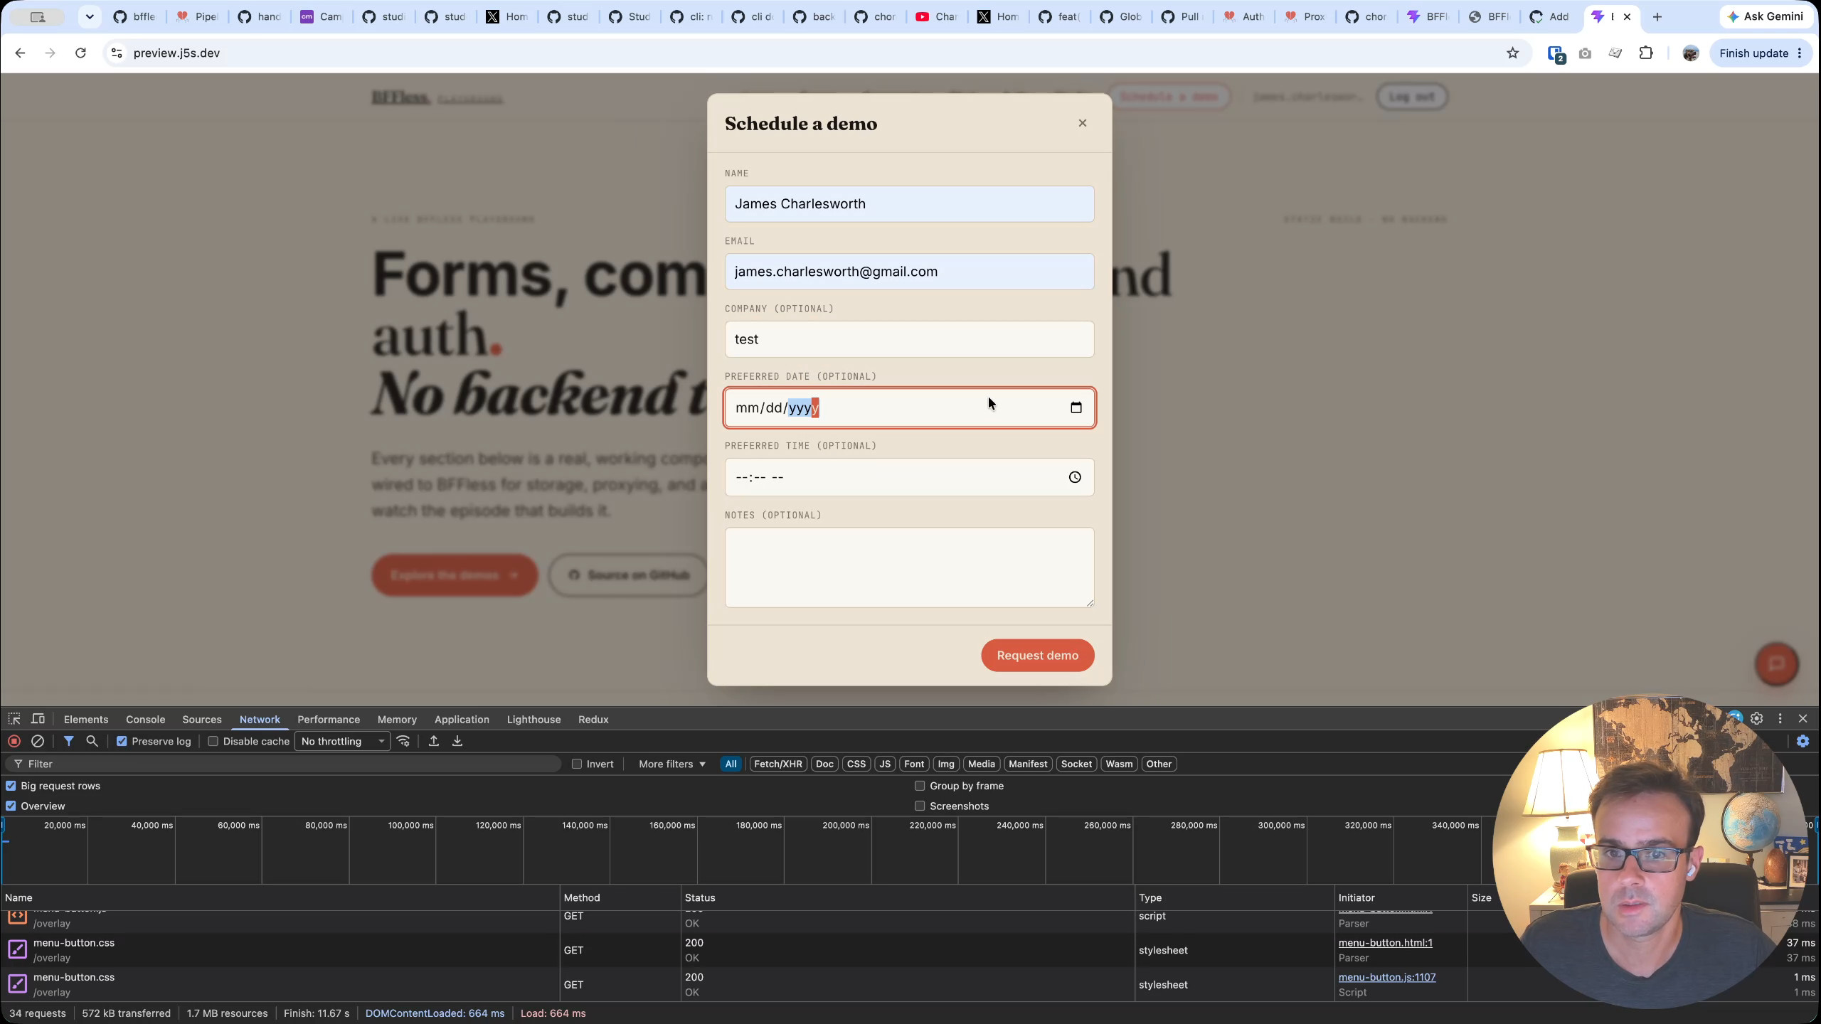Enable the Disable cache checkbox
1821x1024 pixels.
pos(213,741)
